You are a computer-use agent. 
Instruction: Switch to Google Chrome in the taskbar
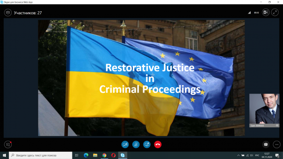click(x=104, y=155)
